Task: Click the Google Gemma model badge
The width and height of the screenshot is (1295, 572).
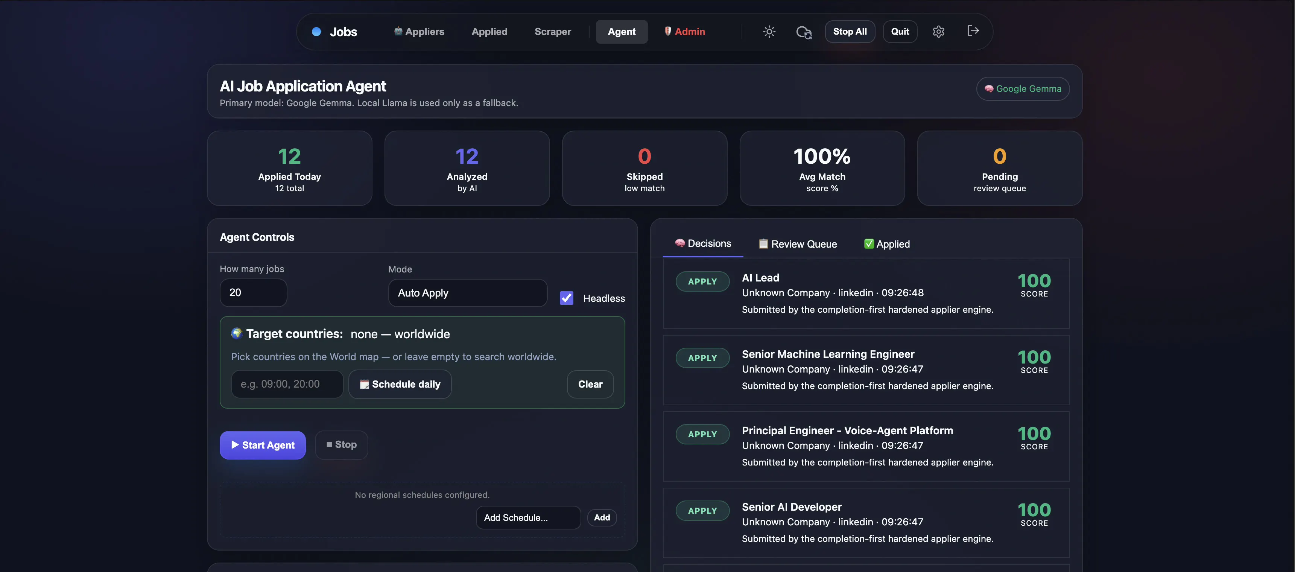Action: [1023, 89]
